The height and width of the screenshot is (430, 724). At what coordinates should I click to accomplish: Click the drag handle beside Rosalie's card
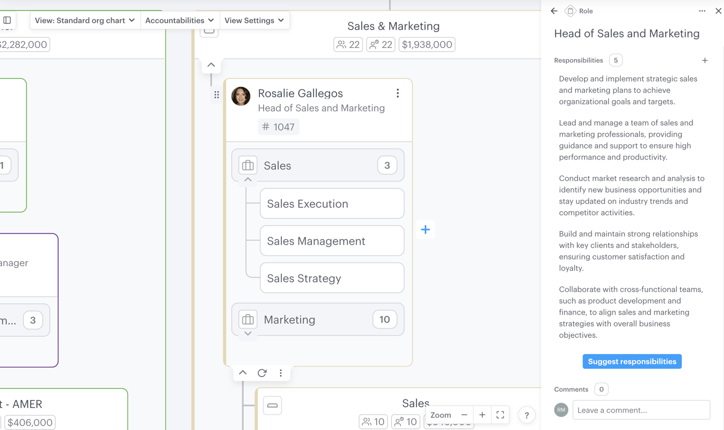(217, 95)
